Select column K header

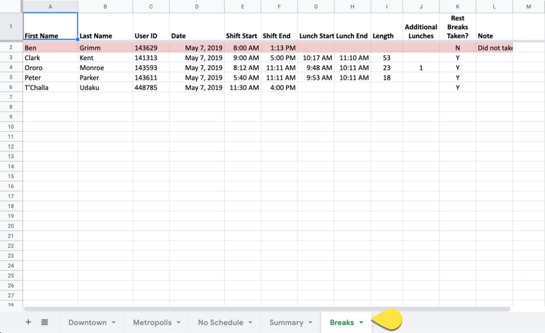tap(457, 6)
